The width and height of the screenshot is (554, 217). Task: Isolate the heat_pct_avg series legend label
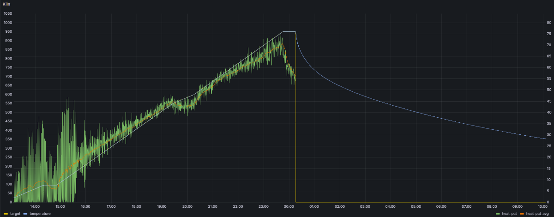pos(537,214)
